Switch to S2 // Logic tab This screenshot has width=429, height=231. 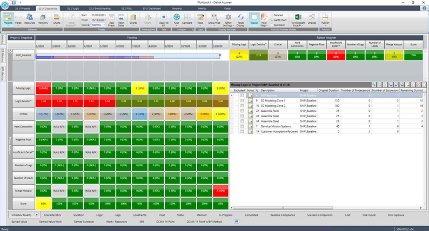pos(73,9)
